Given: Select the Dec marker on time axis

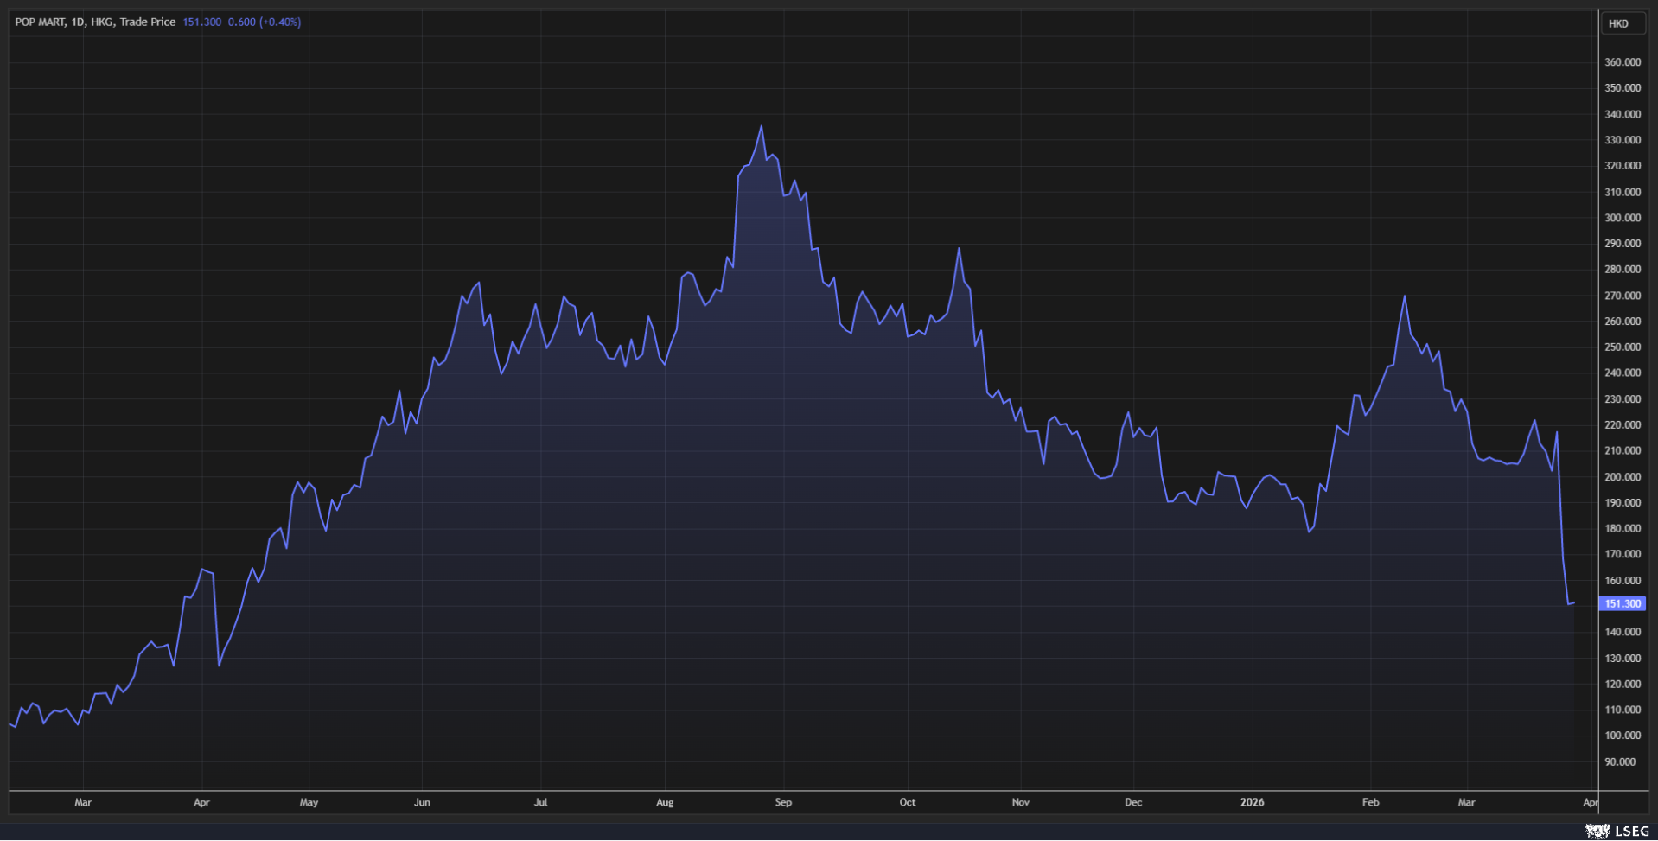Looking at the screenshot, I should [x=1133, y=802].
